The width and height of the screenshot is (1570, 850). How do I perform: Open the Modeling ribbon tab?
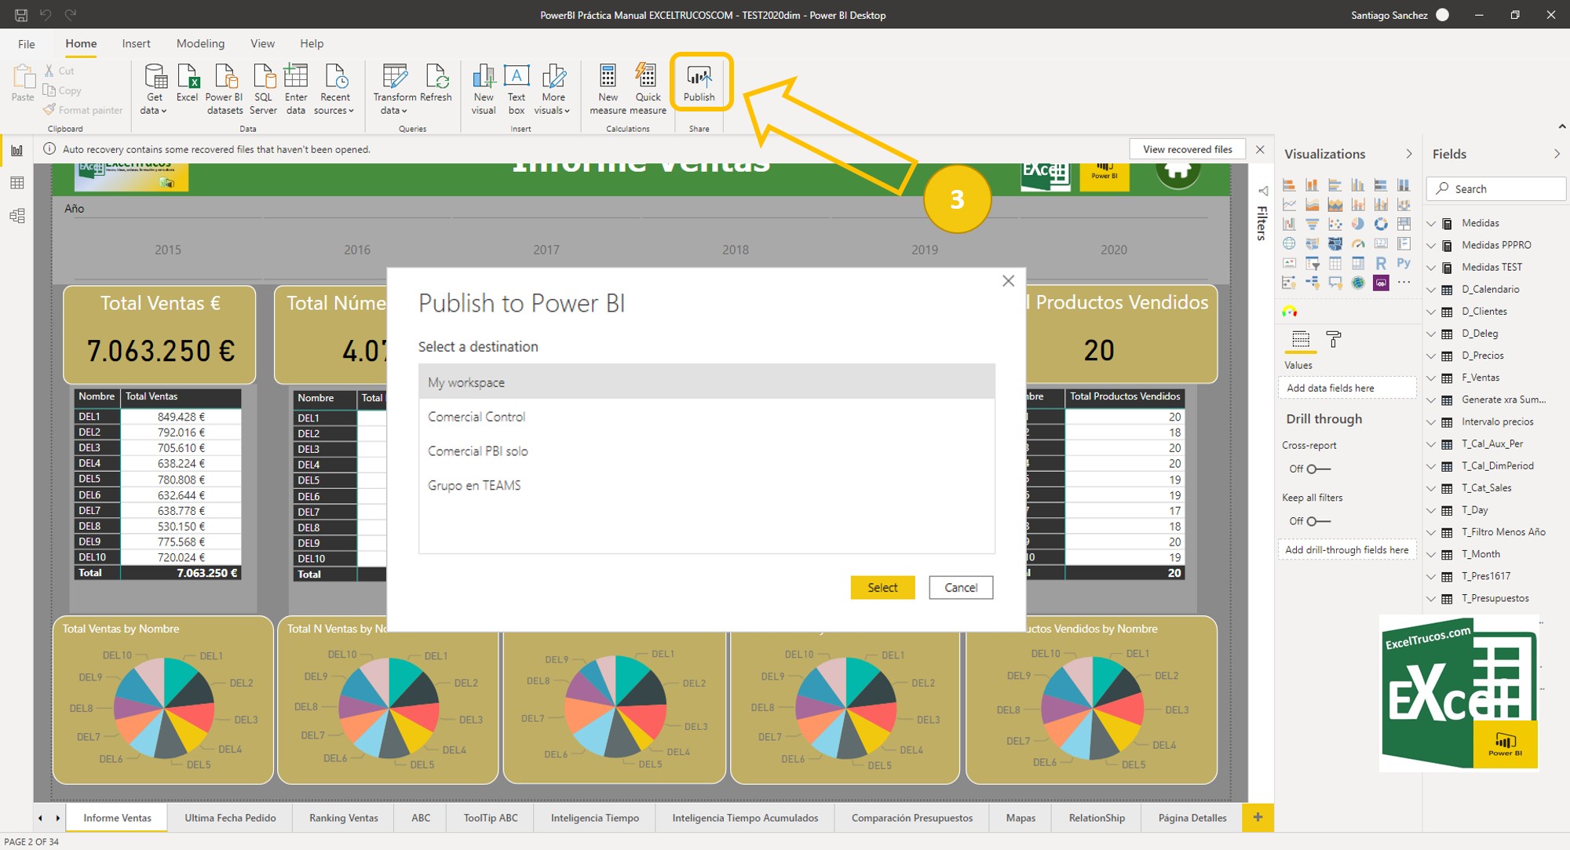[x=200, y=44]
